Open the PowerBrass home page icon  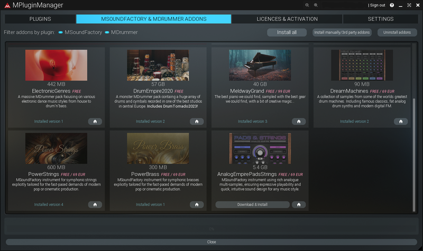pyautogui.click(x=197, y=204)
